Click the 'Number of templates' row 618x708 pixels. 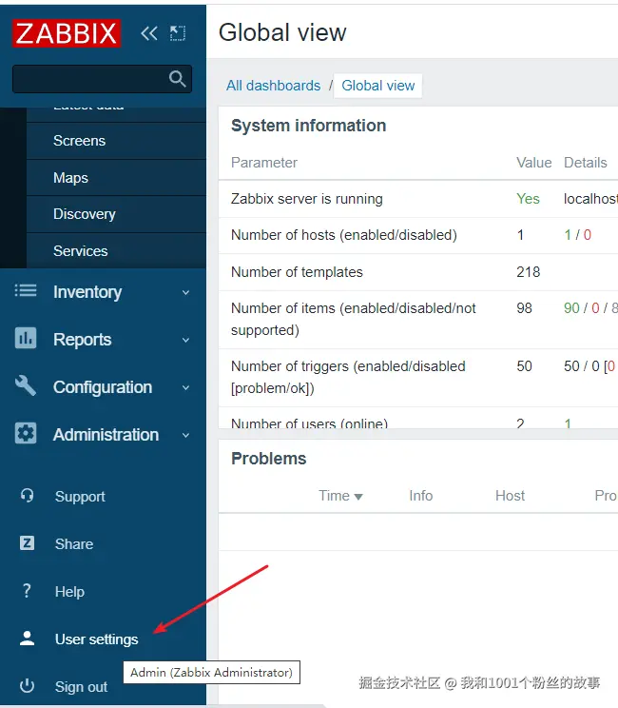pos(418,272)
